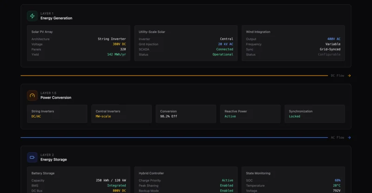The height and width of the screenshot is (193, 372).
Task: Click the Energy Generation heading
Action: tap(56, 18)
